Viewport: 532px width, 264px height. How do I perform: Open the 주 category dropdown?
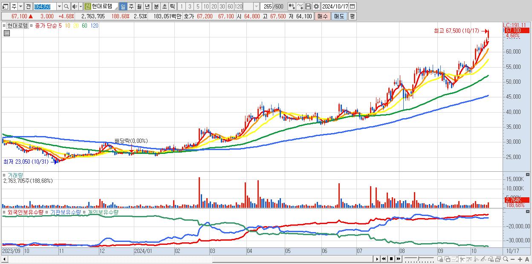20,6
